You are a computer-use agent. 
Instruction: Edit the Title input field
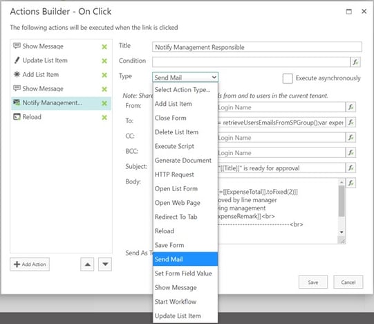[x=257, y=47]
